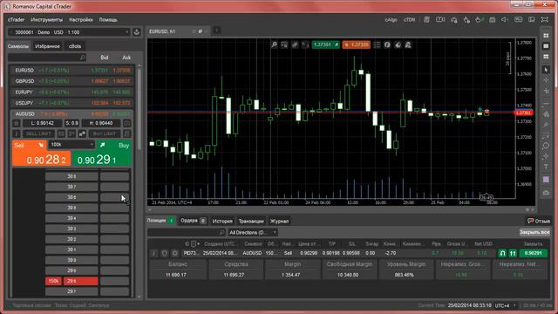Select the USDJPY symbol row

click(71, 103)
